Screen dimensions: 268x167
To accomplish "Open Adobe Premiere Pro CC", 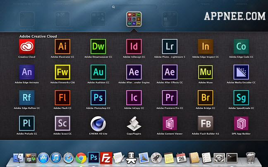I will [x=170, y=98].
